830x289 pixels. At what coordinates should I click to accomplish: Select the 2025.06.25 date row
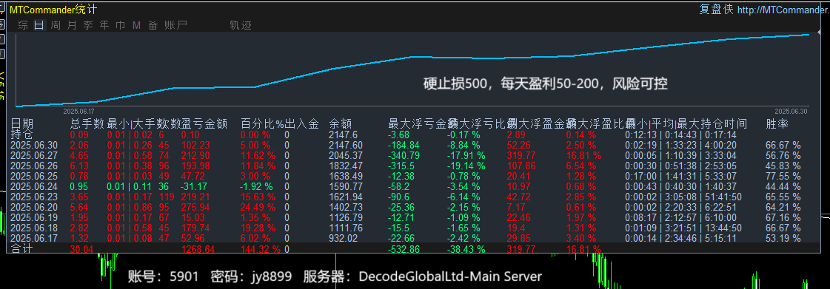click(x=34, y=176)
